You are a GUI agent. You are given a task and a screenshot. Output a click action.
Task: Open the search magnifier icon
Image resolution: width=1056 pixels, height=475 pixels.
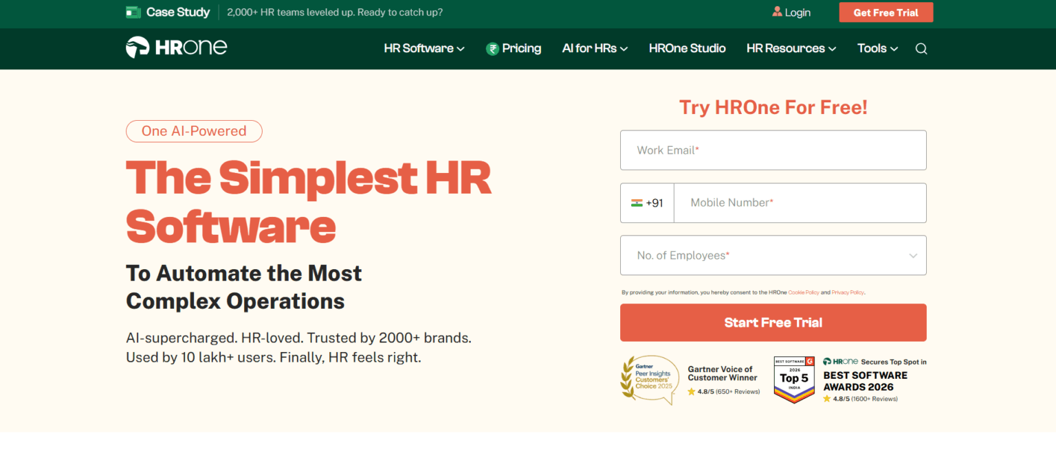(921, 49)
